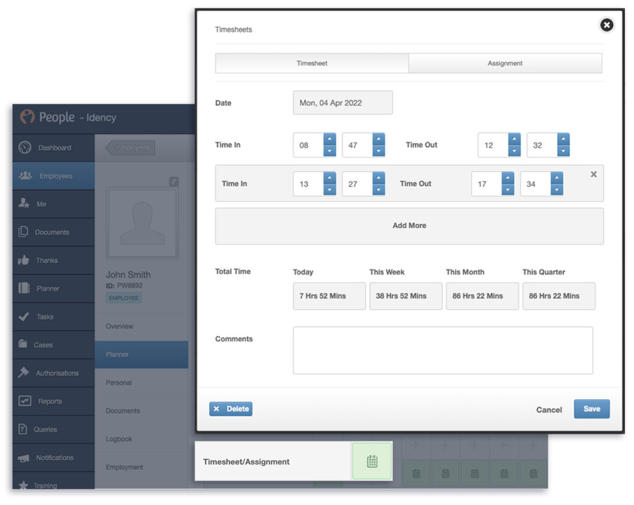Screen dimensions: 634x505
Task: Click the calendar icon next to Timesheet/Assignment
Action: tap(372, 461)
